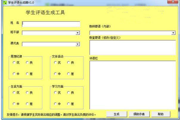The height and width of the screenshot is (120, 180).
Task: Set 学习方面 rating to 良
Action: (68, 93)
